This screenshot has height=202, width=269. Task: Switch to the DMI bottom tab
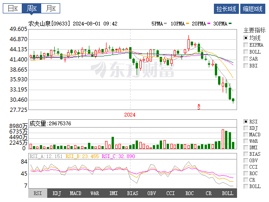(113, 193)
